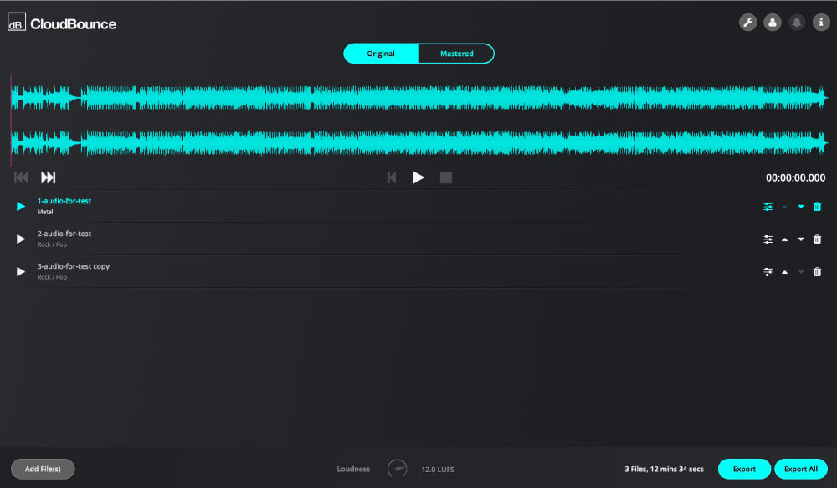Delete the 2-audio-for-test track

click(x=817, y=239)
